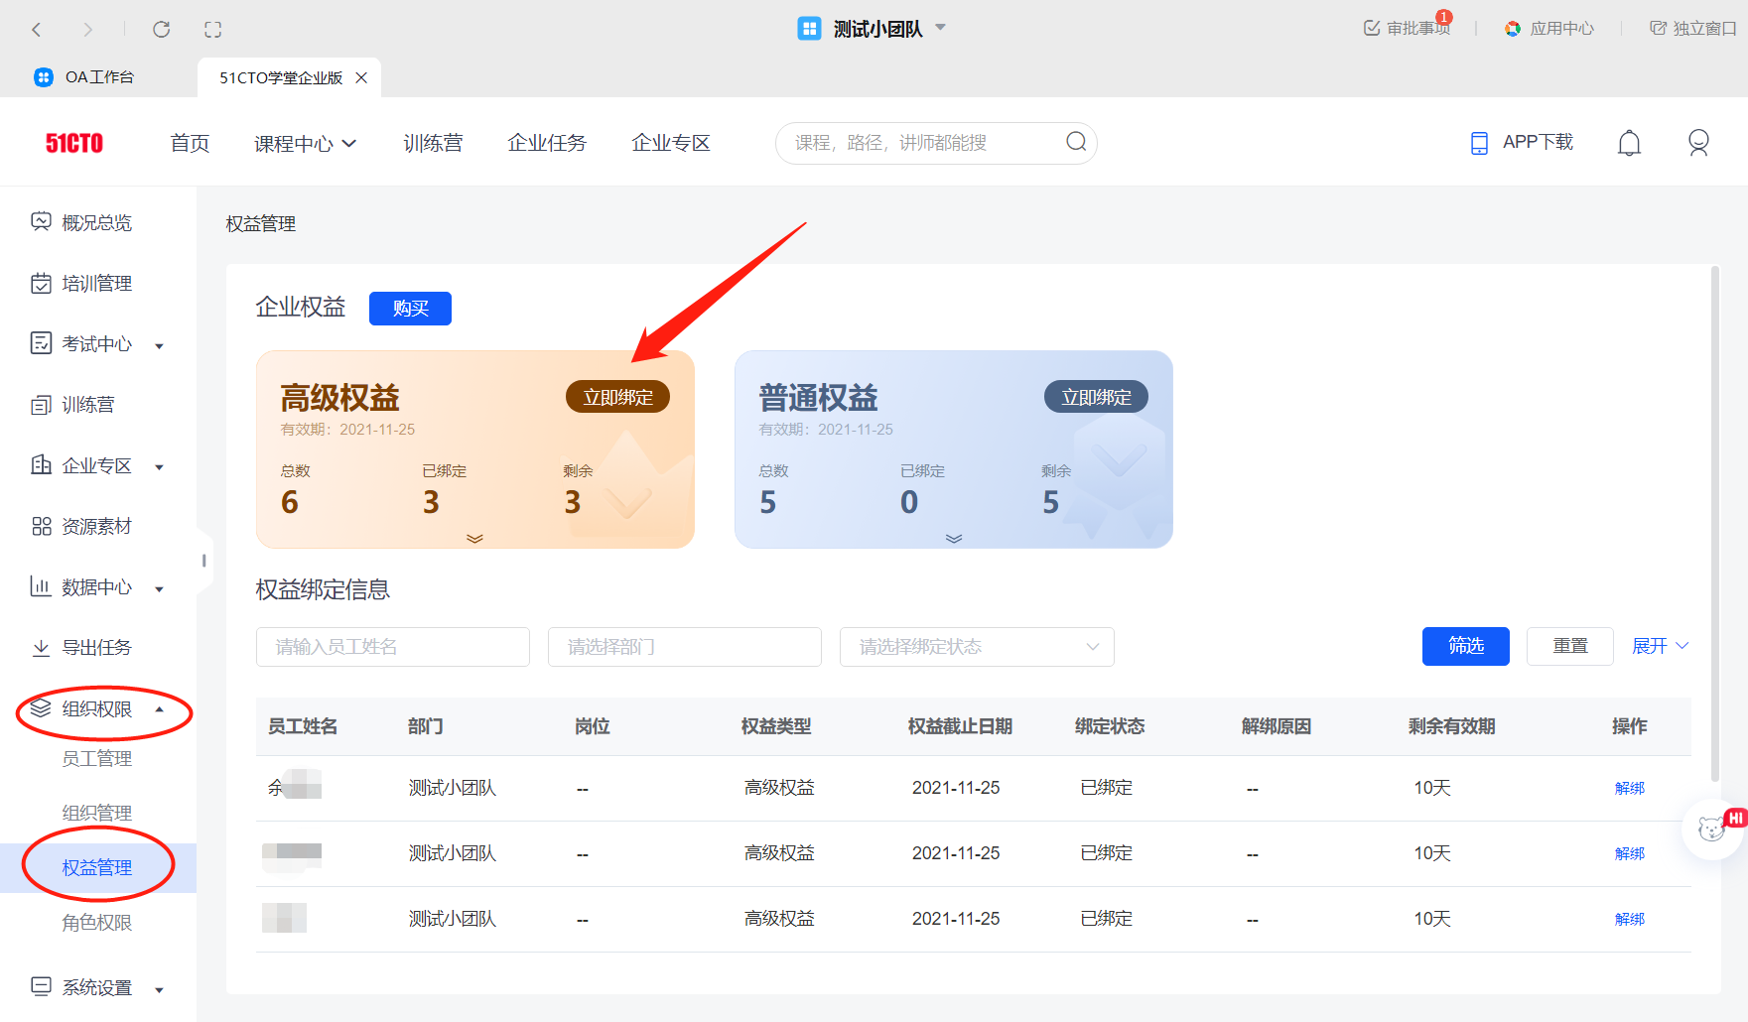Click the 绑定状态 column header
The height and width of the screenshot is (1022, 1748).
[x=1110, y=726]
